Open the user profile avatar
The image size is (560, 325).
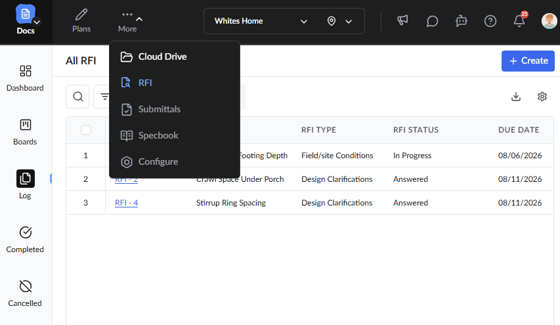549,21
